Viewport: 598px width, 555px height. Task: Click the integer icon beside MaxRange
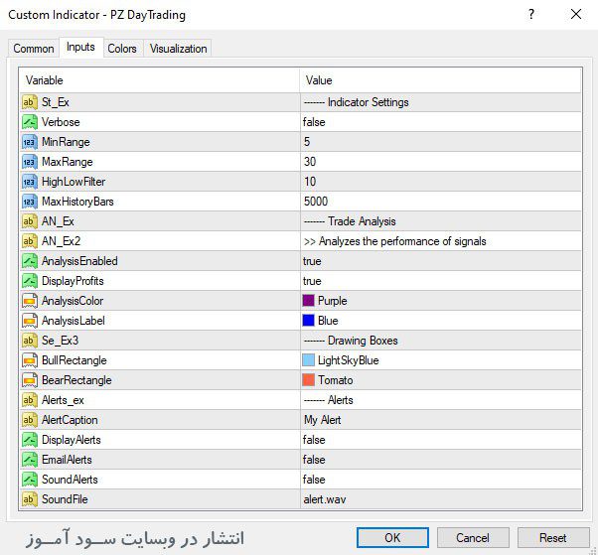click(x=30, y=162)
